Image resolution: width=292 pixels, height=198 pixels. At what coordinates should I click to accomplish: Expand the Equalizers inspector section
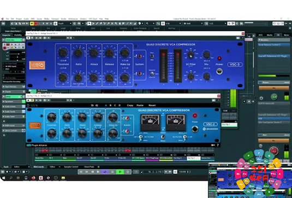pos(14,101)
